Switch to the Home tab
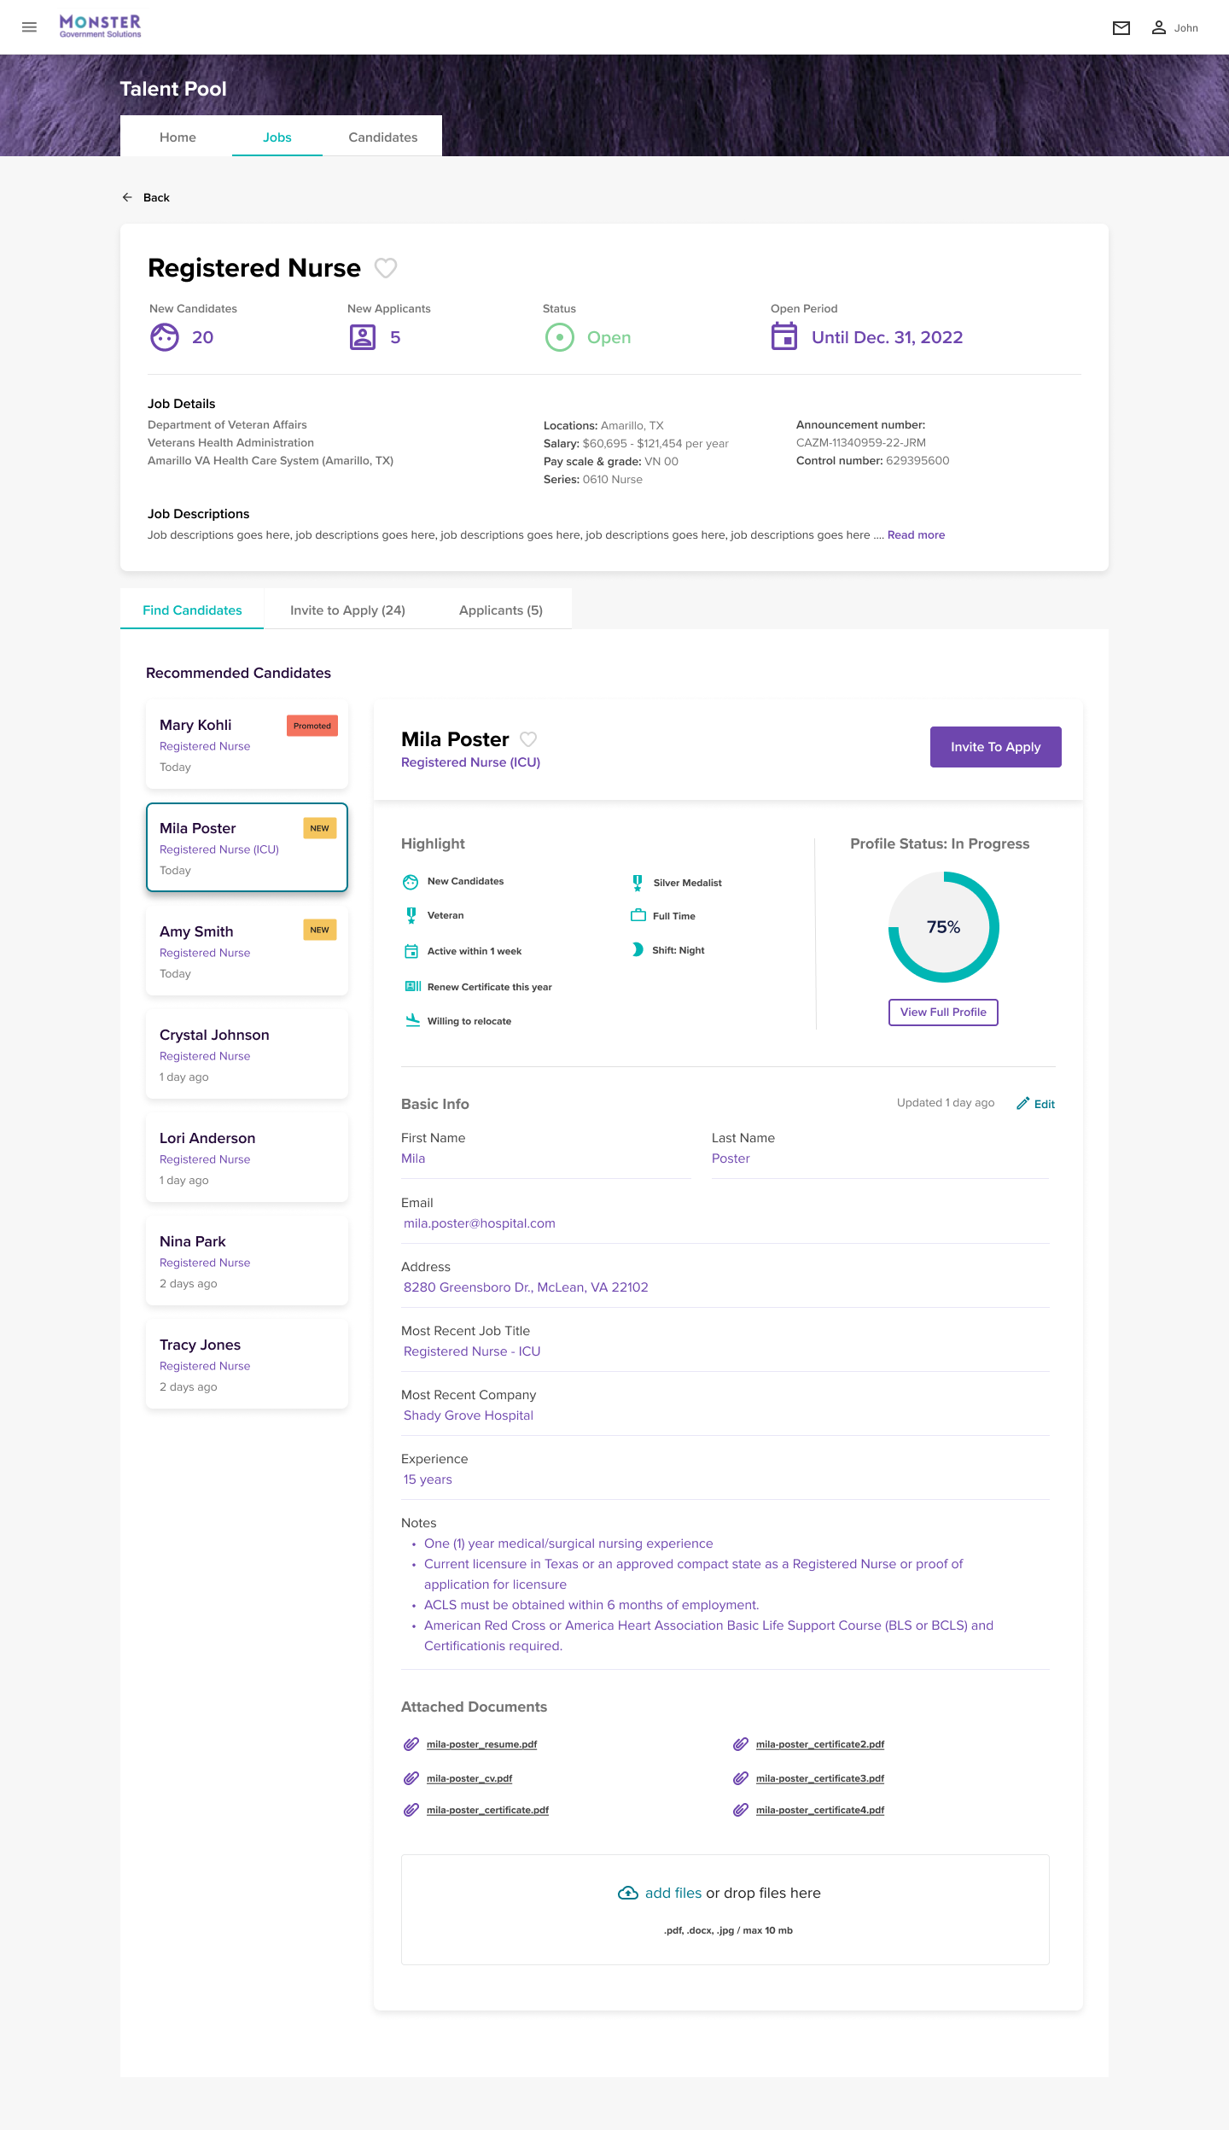The image size is (1229, 2130). point(178,137)
